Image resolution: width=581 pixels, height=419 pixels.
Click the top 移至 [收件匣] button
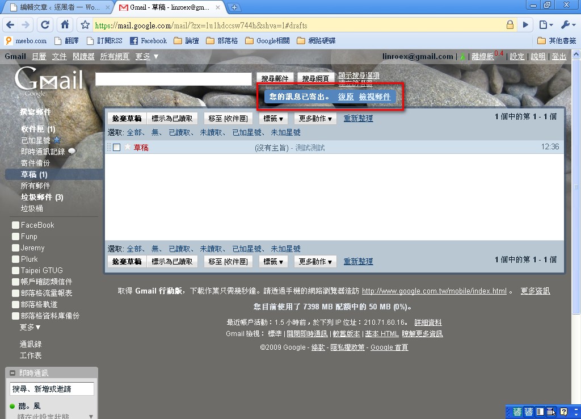point(228,118)
